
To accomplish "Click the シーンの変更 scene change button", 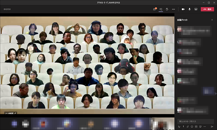I will 10,113.
